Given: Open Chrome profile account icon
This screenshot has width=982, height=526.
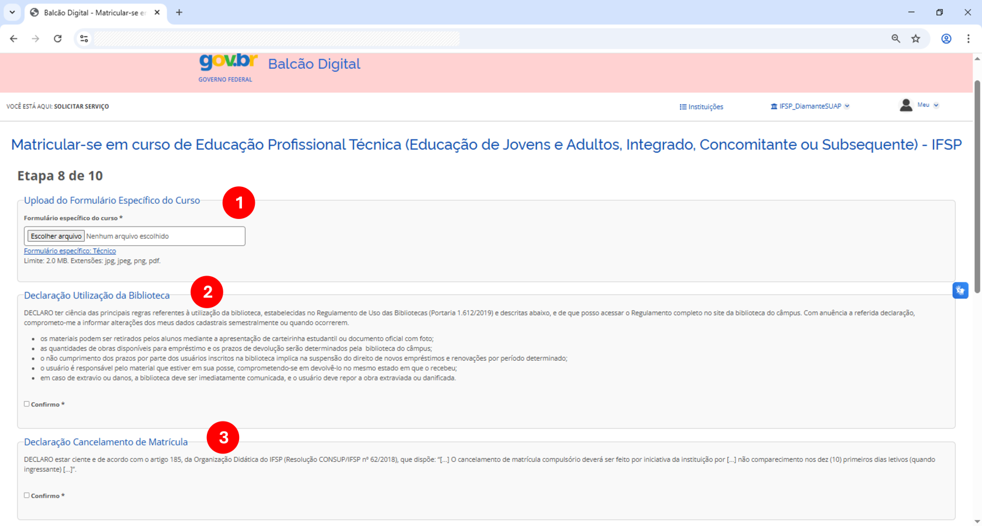Looking at the screenshot, I should click(946, 39).
